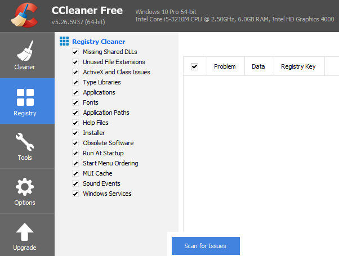This screenshot has width=339, height=256.
Task: Uncheck Start Menu Ordering
Action: (75, 163)
